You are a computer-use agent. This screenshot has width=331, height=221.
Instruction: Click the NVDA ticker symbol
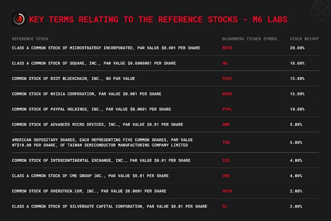click(x=227, y=94)
